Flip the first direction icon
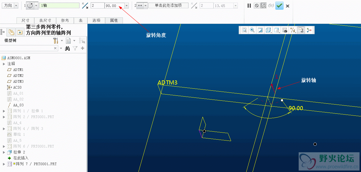The width and height of the screenshot is (361, 172). (85, 6)
